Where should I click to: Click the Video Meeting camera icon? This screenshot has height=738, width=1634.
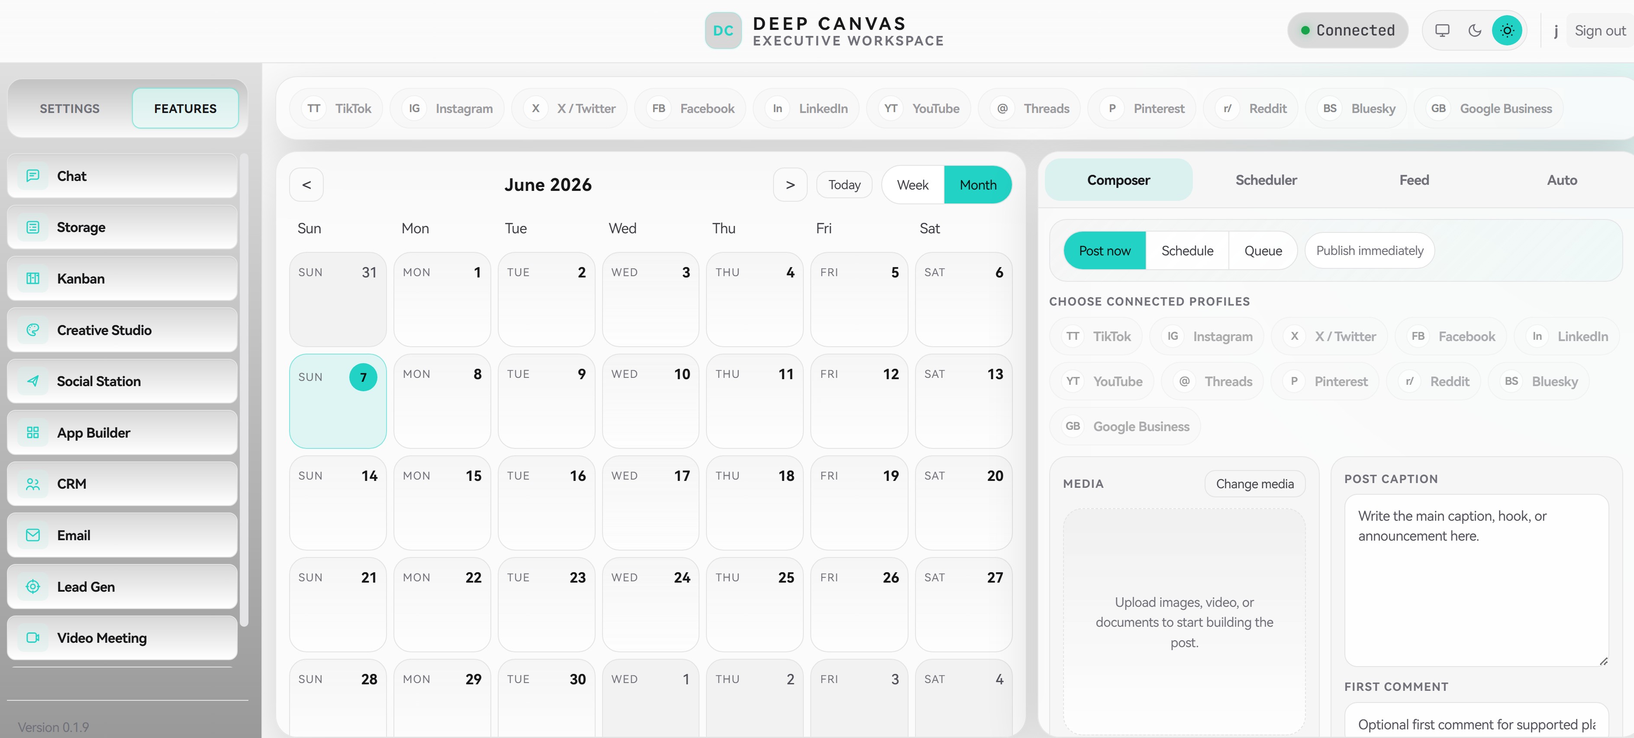click(x=33, y=638)
